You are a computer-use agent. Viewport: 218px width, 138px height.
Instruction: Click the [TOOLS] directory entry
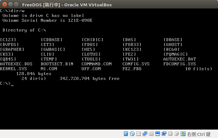tap(91, 59)
